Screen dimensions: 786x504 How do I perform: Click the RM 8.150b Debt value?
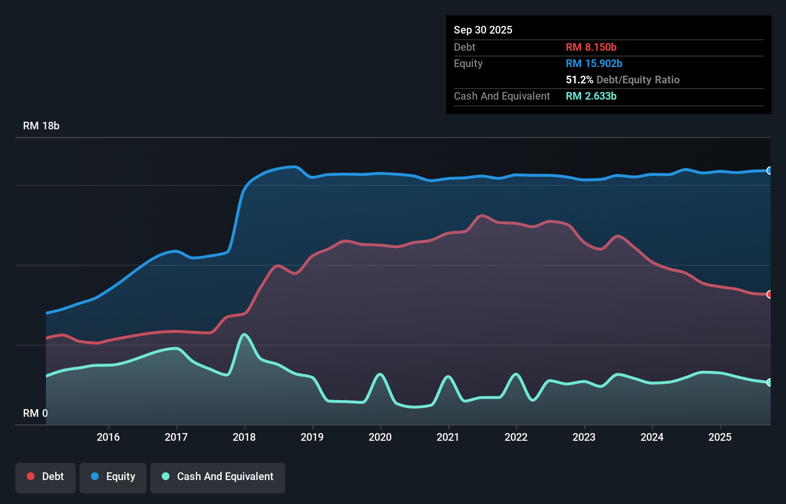pos(591,47)
